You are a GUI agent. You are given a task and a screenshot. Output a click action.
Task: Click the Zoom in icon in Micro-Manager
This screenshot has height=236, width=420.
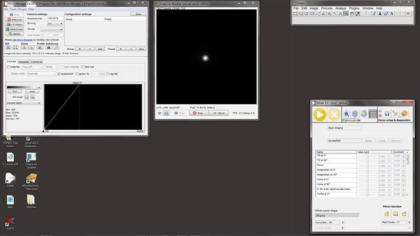pos(24,48)
